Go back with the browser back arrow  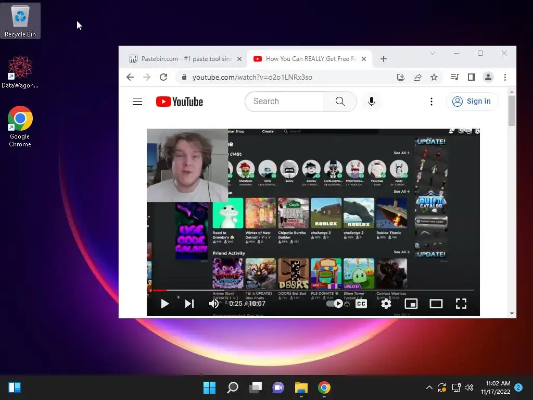click(x=130, y=77)
